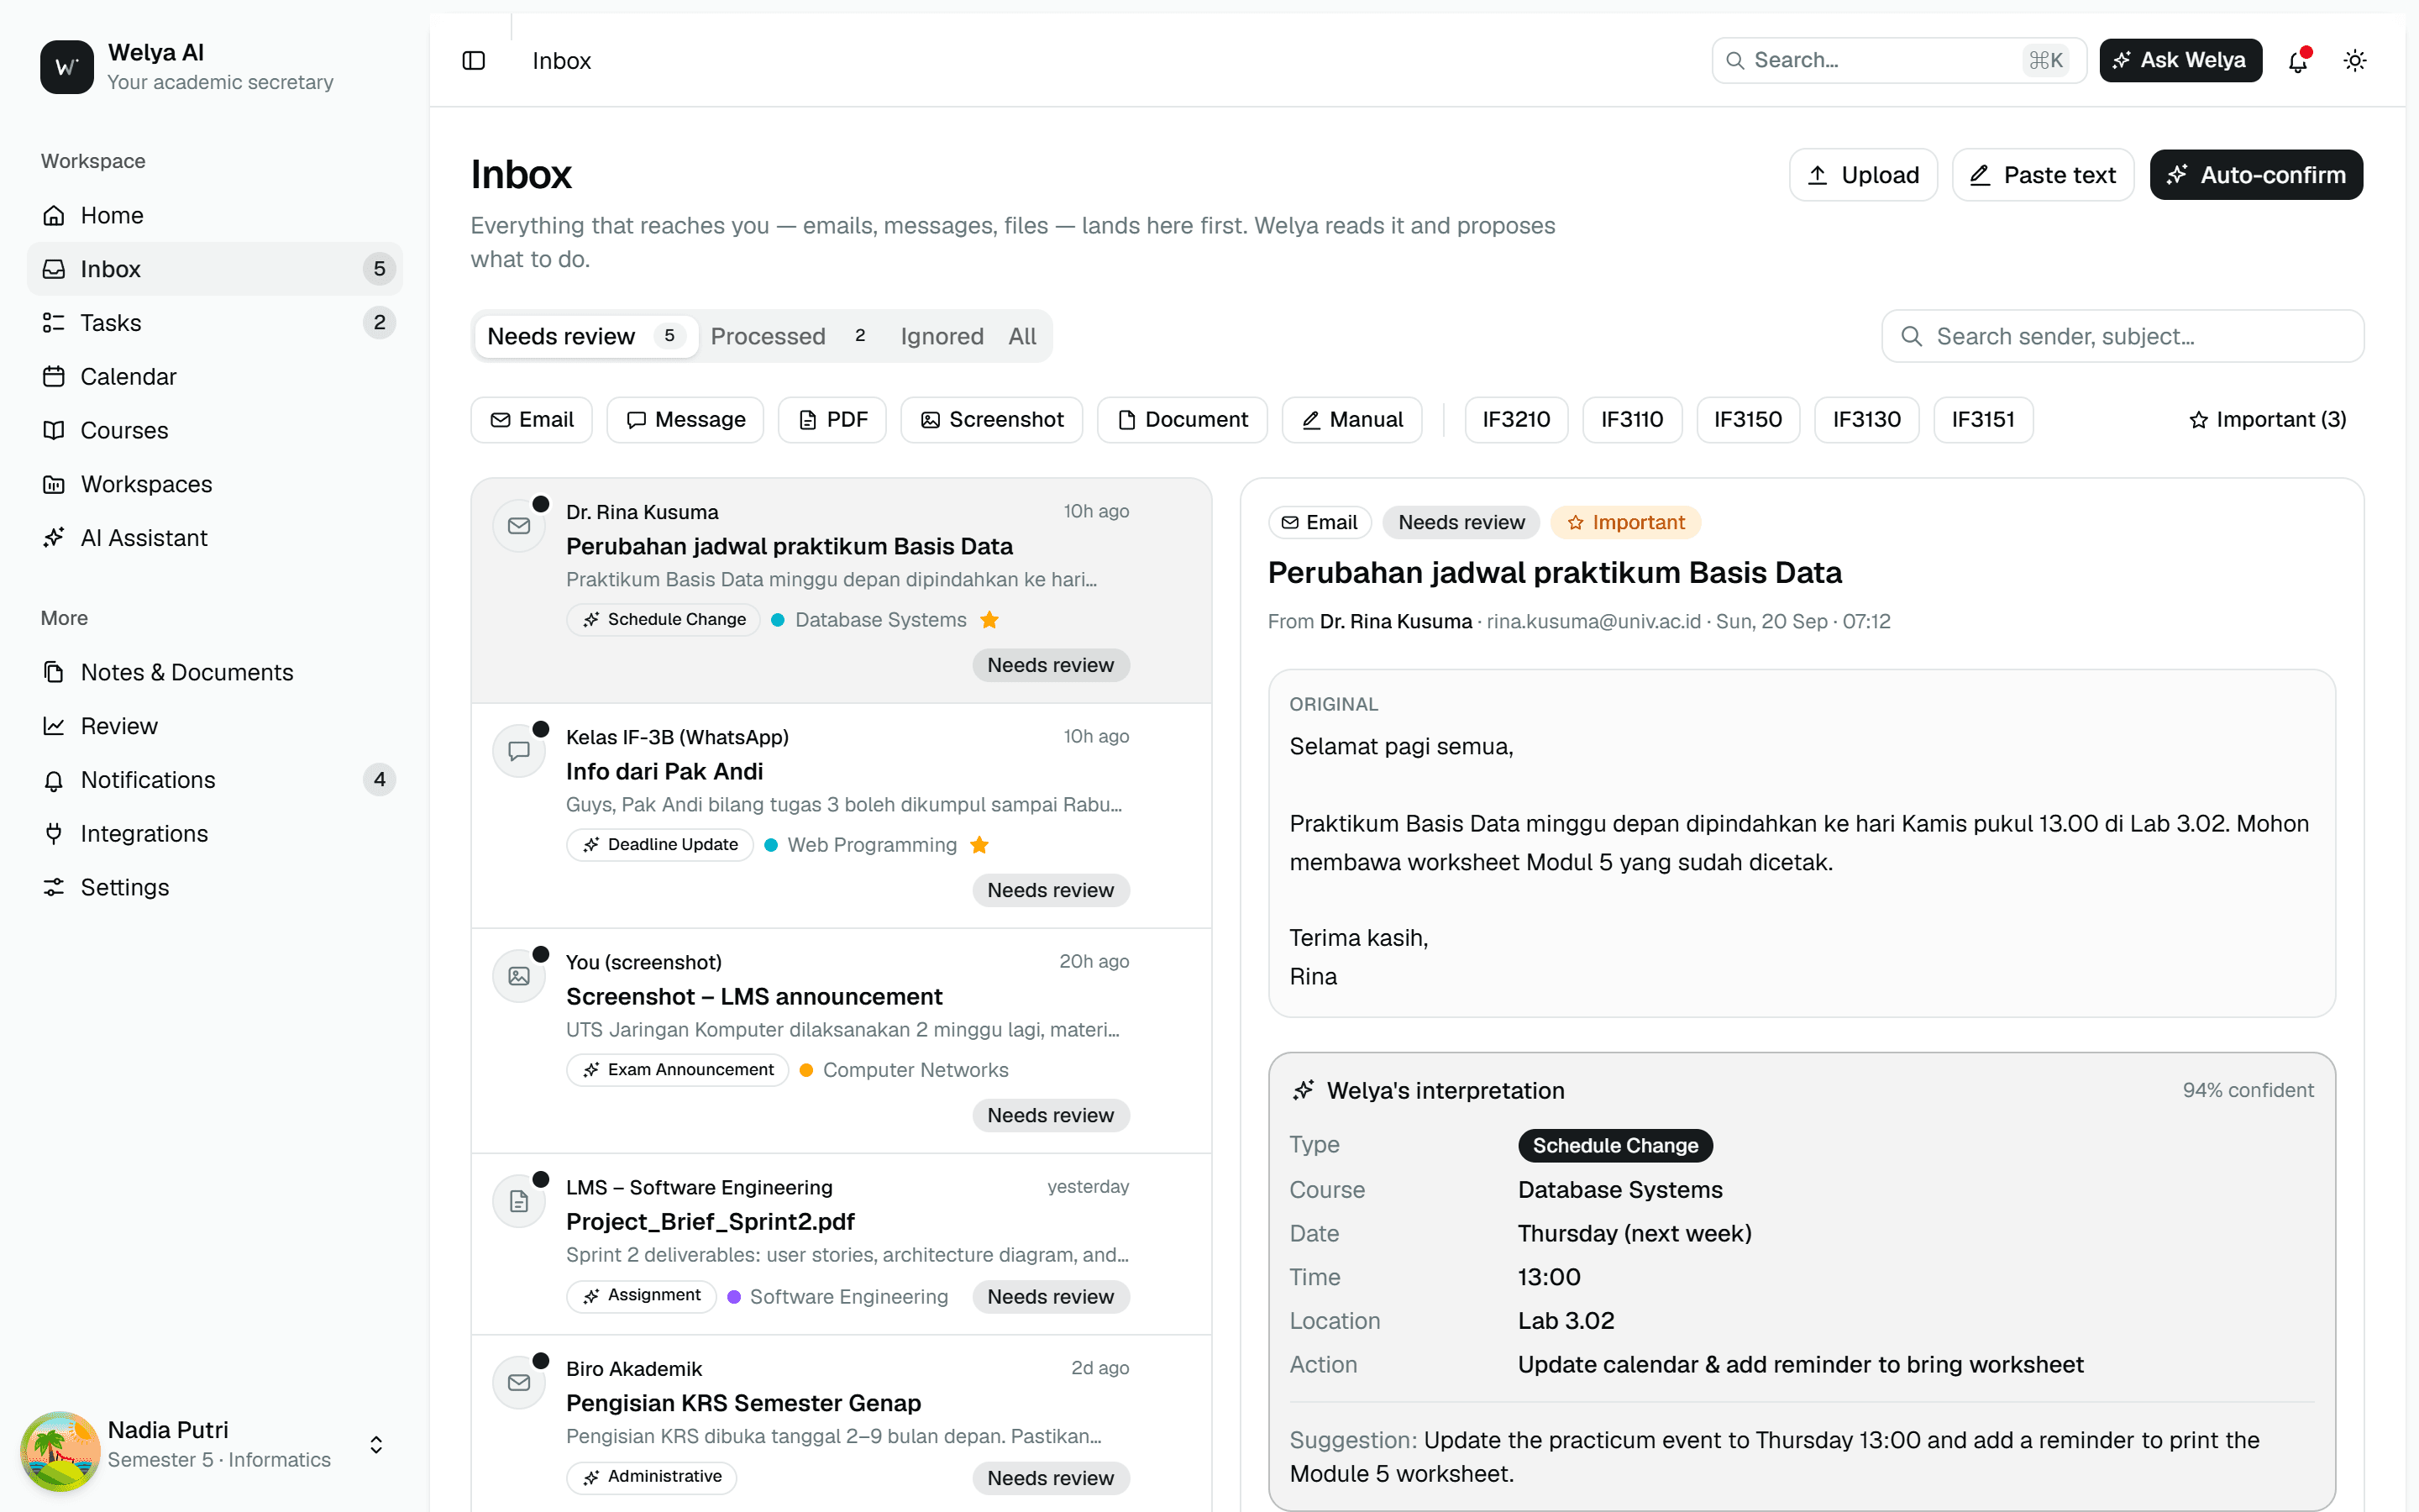Focus the Search sender, subject field

[2123, 336]
